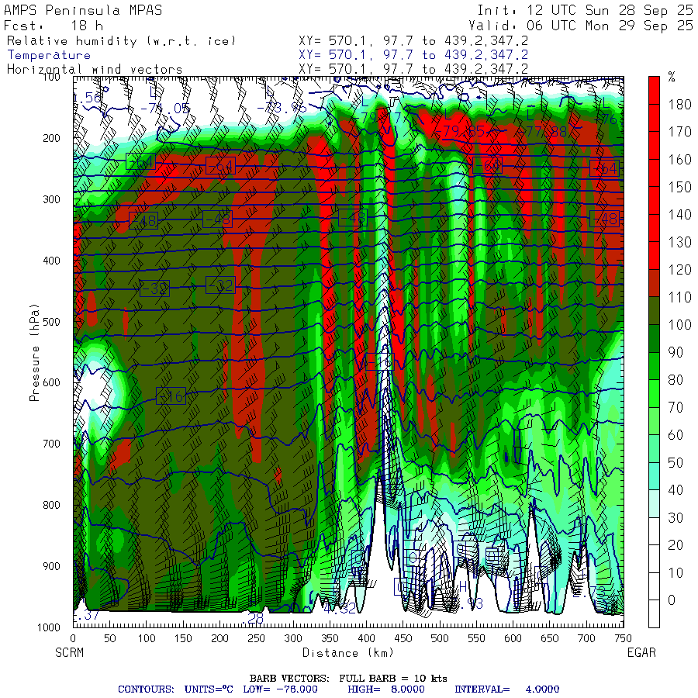
Task: Click the "AMPS Peninsula MPAS" title text
Action: pyautogui.click(x=83, y=10)
